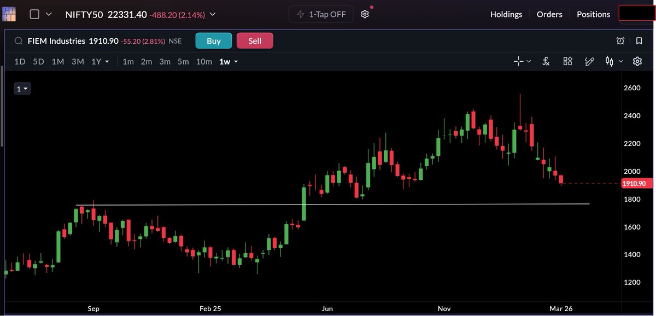The height and width of the screenshot is (316, 656).
Task: Click the FIEM Industries search icon
Action: (x=19, y=41)
